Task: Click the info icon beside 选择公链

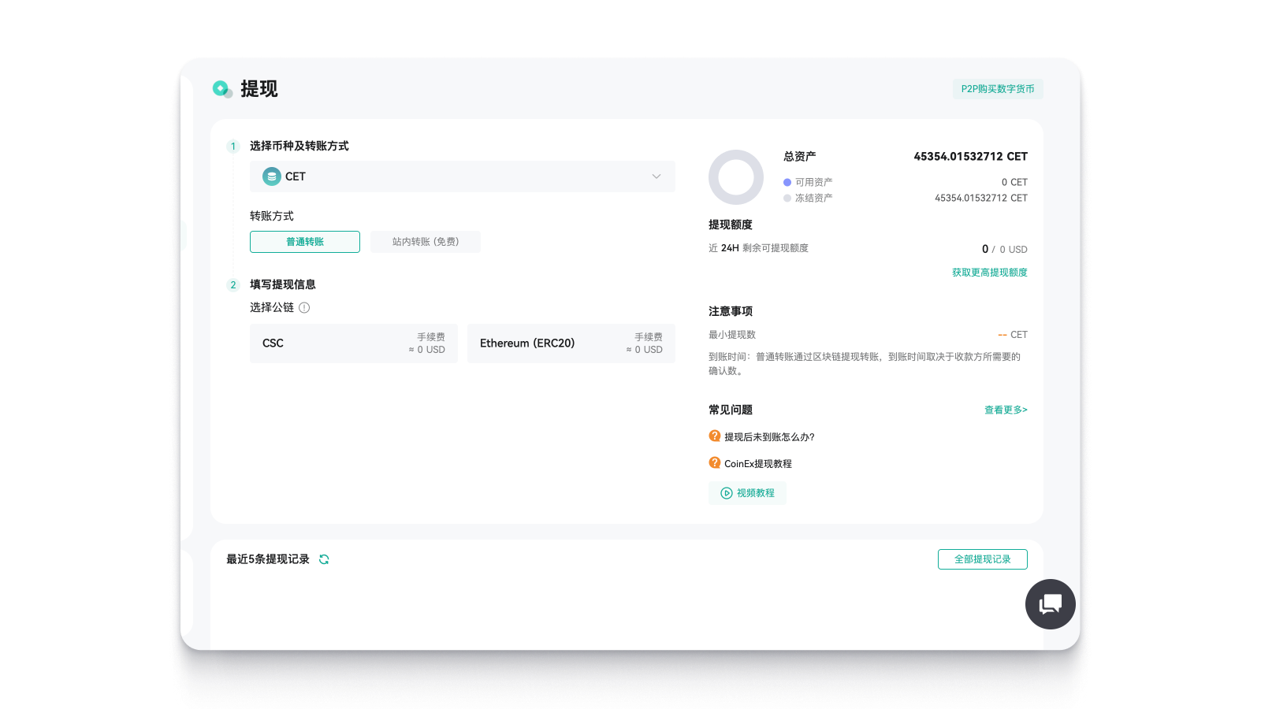Action: 304,308
